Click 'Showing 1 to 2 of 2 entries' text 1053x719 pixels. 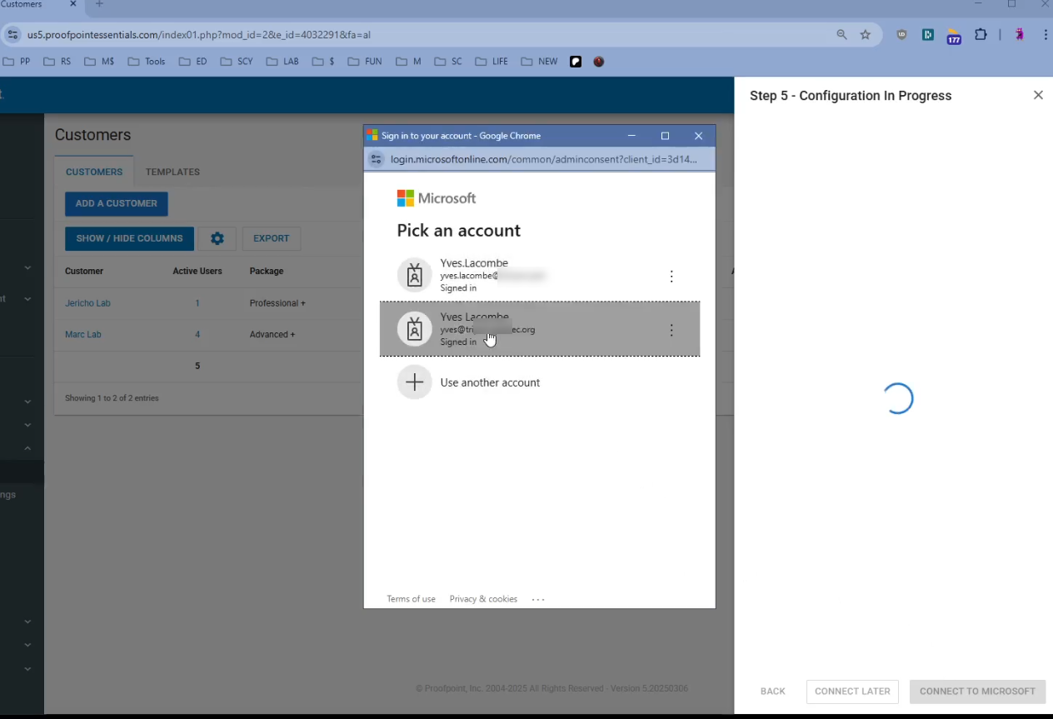coord(112,398)
